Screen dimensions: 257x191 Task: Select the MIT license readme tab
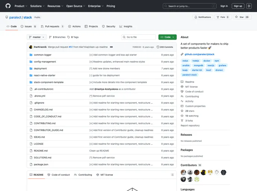coord(105,175)
